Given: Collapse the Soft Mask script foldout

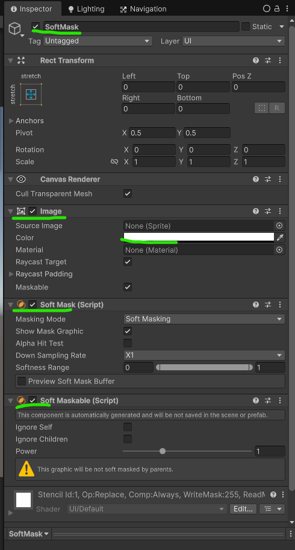Looking at the screenshot, I should (x=10, y=305).
